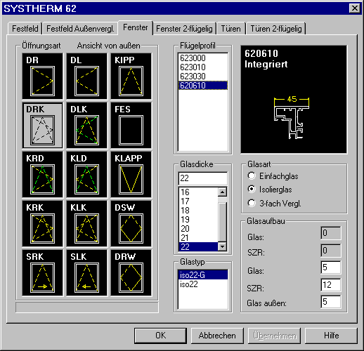Open the Fenster 2-flügelig tab
Viewport: 364px width, 351px height.
tap(184, 29)
